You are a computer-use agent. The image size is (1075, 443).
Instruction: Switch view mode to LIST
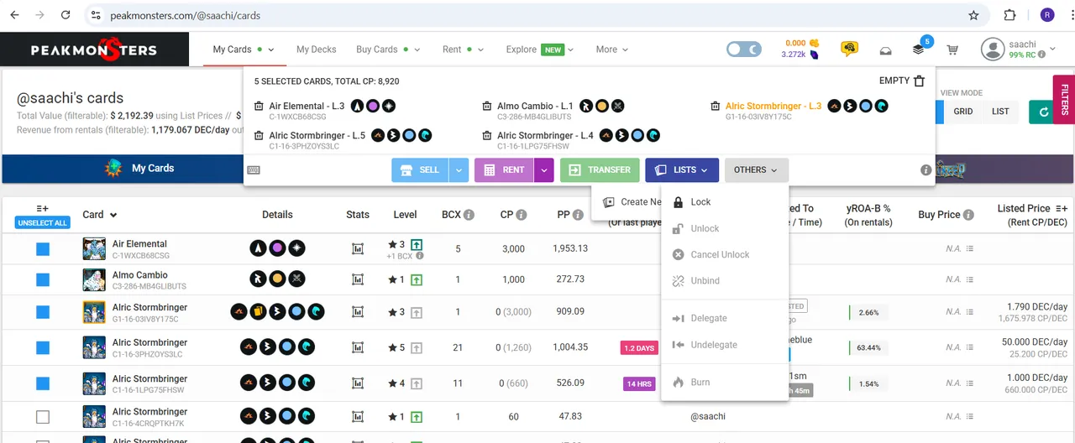click(1000, 112)
